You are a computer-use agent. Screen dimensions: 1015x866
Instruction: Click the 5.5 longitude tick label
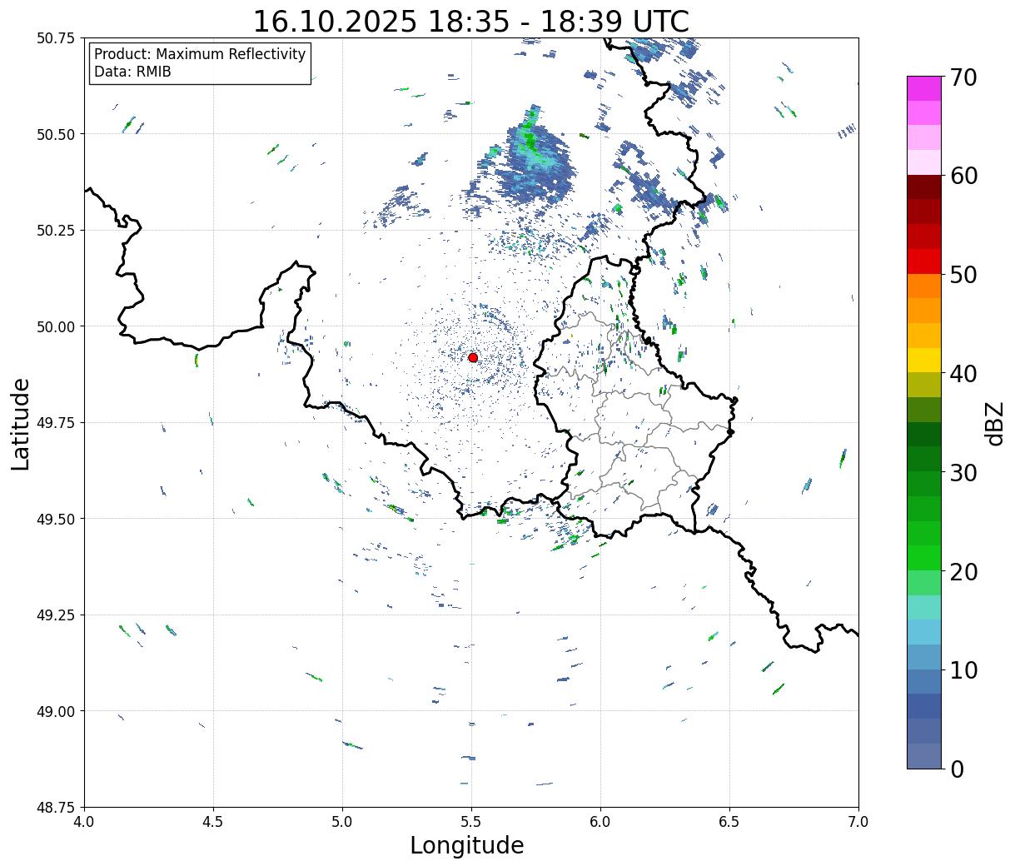471,822
